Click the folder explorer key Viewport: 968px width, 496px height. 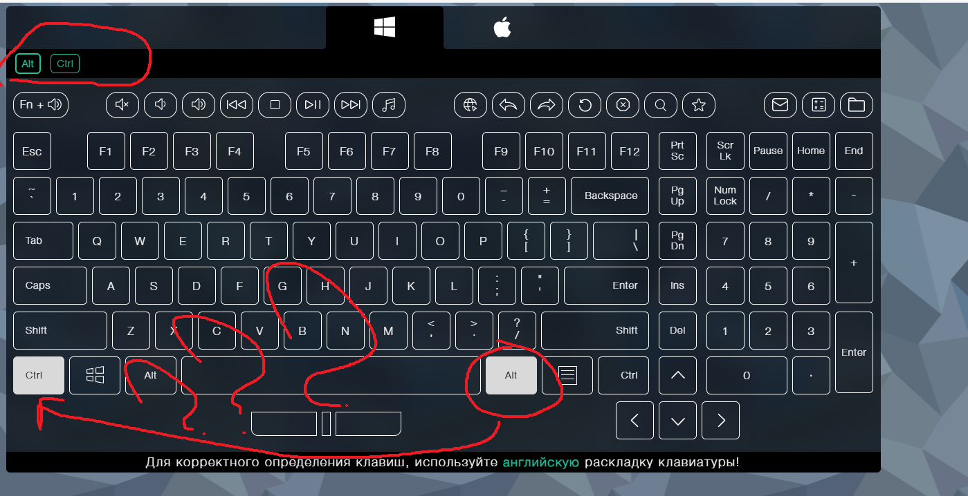click(x=857, y=105)
